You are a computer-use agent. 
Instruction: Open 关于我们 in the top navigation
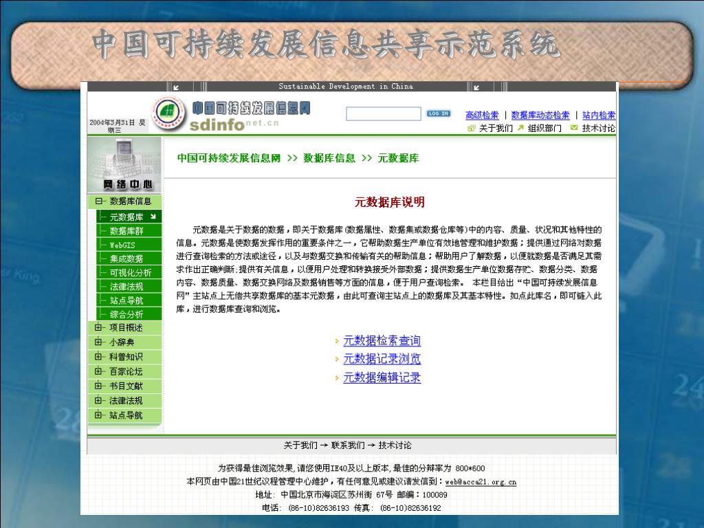tap(496, 129)
